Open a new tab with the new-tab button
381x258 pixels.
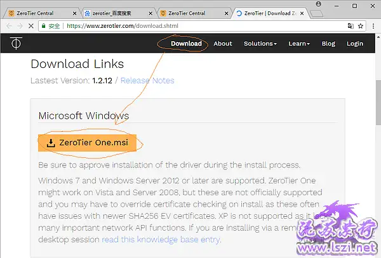coord(317,13)
